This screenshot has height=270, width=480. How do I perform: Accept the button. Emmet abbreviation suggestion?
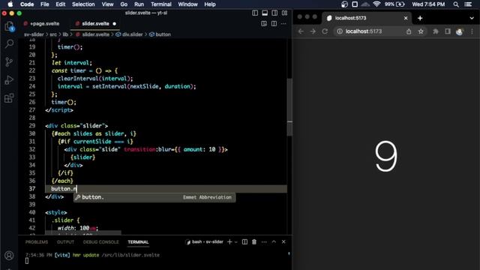coord(154,197)
